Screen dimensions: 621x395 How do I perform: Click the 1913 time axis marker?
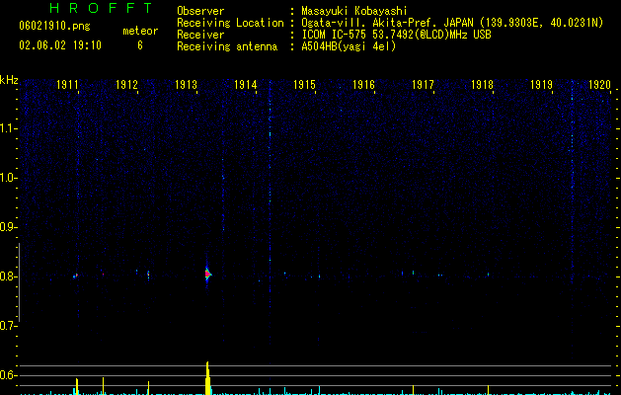187,85
